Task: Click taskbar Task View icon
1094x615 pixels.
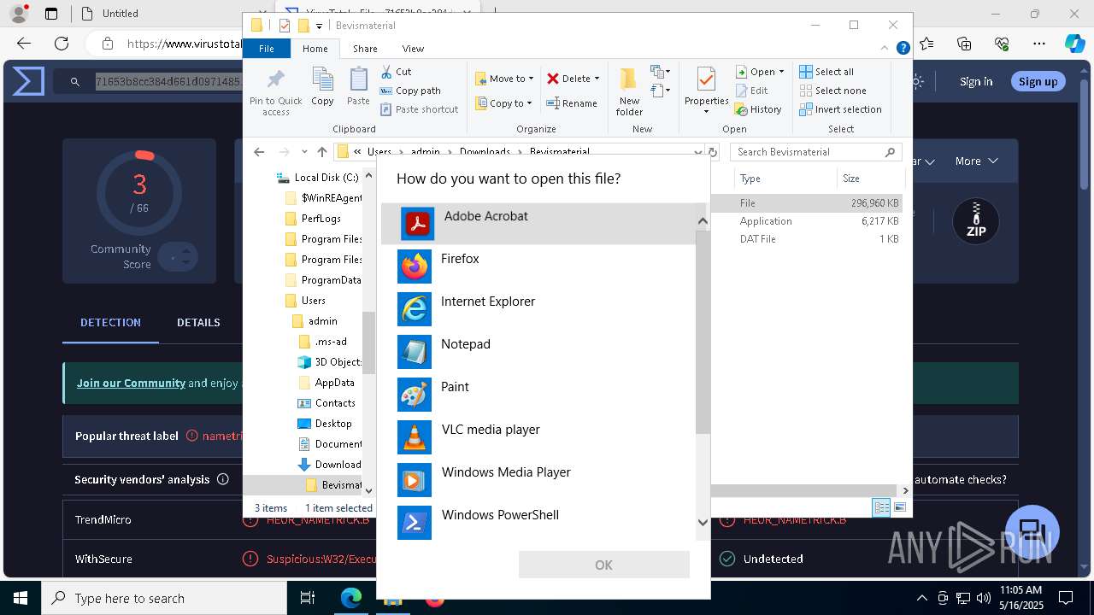Action: (308, 598)
